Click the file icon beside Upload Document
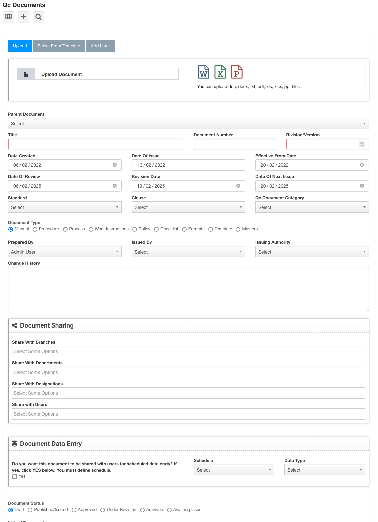Viewport: 378px width, 522px height. (x=26, y=74)
